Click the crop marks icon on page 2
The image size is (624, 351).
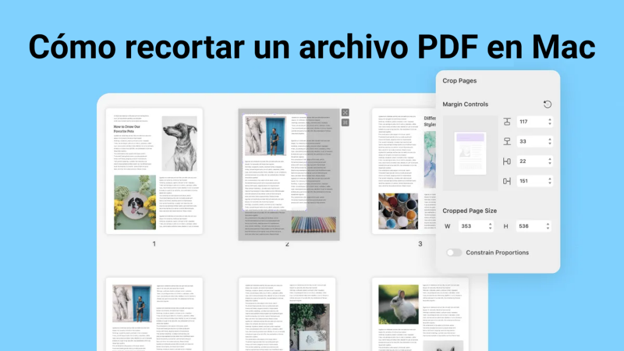point(346,122)
